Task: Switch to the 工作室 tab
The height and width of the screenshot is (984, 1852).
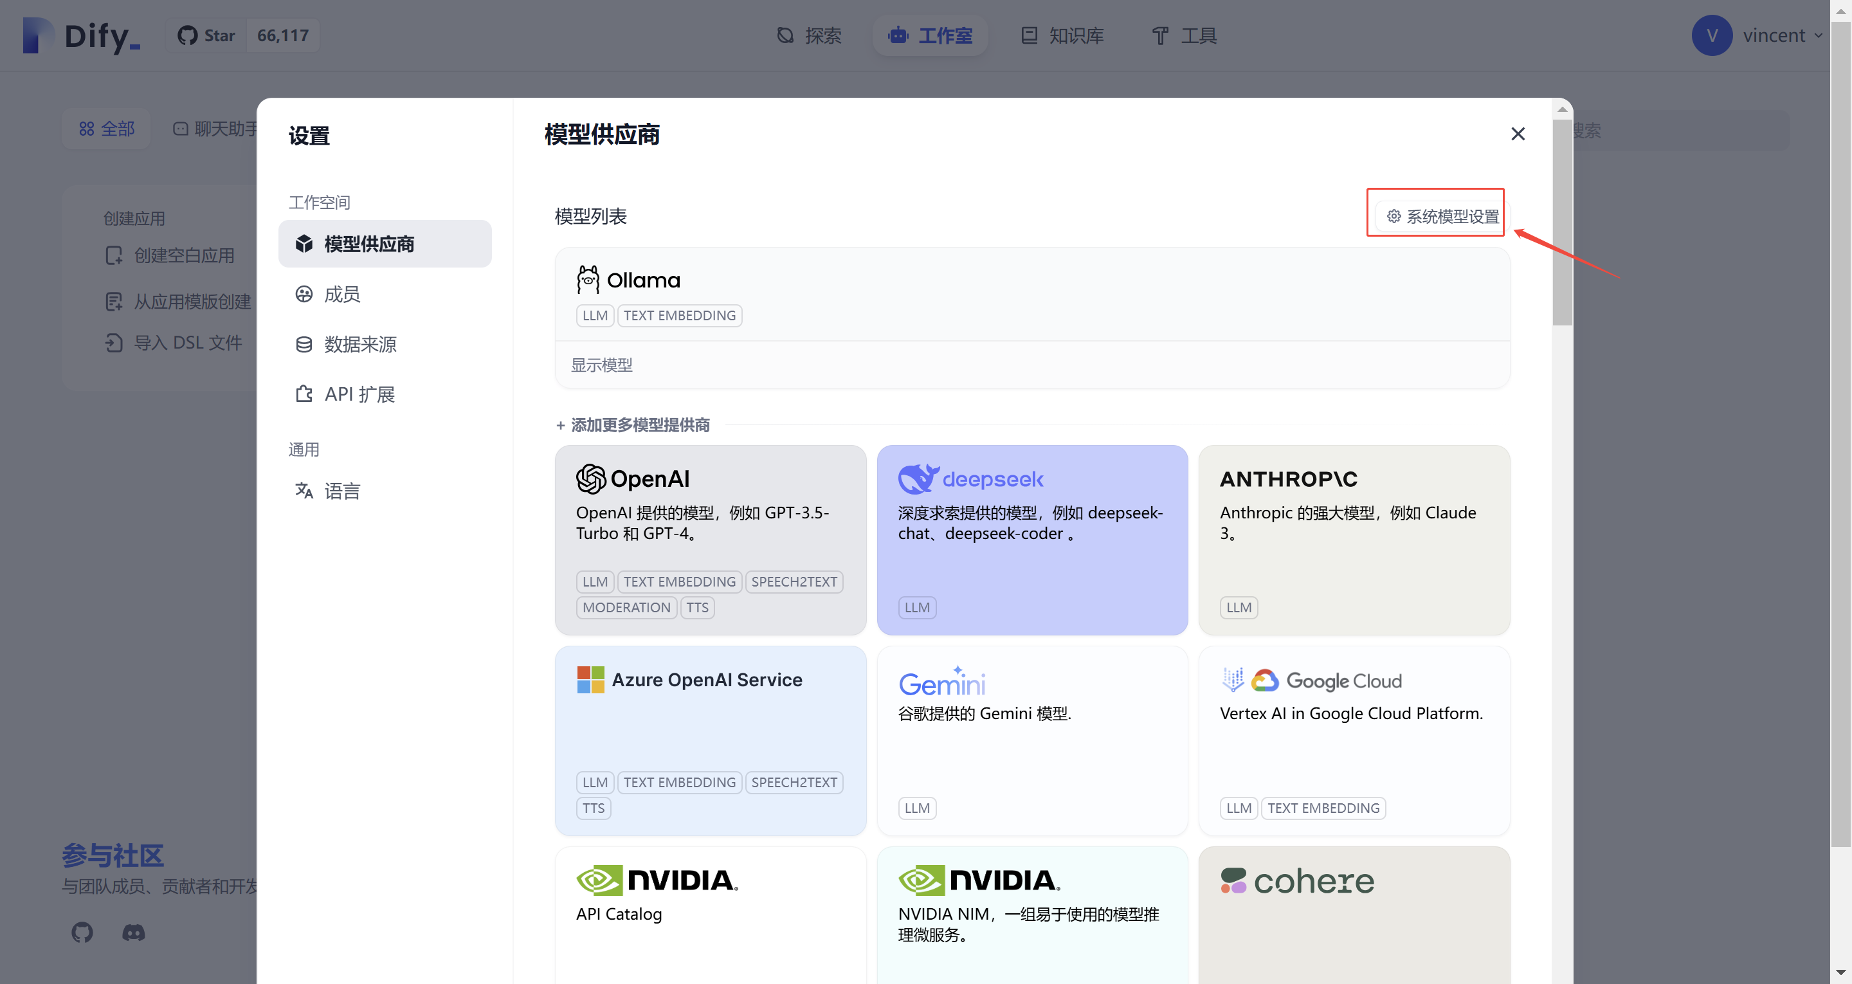Action: [930, 35]
